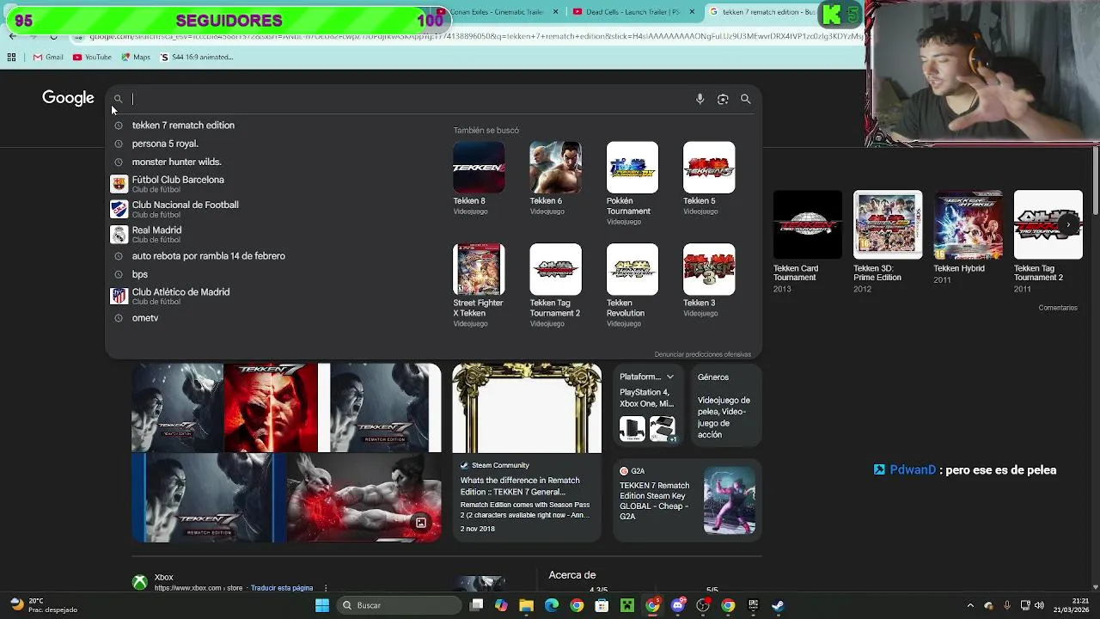The height and width of the screenshot is (619, 1100).
Task: Open the Géneros info card
Action: click(727, 405)
